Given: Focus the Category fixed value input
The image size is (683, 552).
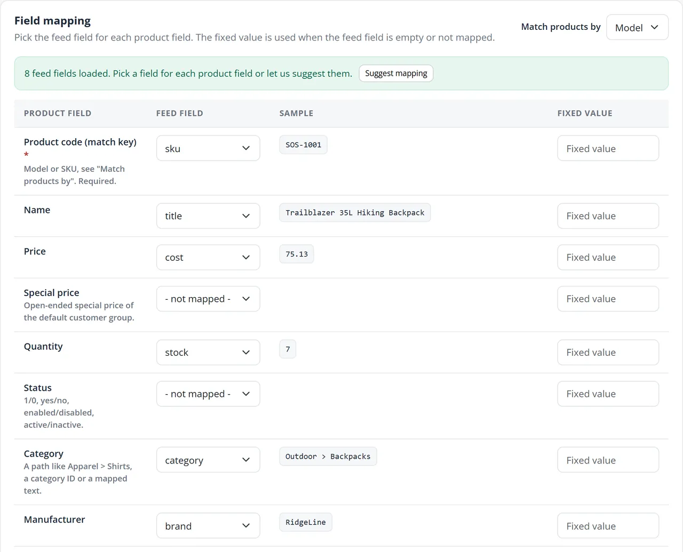Looking at the screenshot, I should [x=608, y=460].
